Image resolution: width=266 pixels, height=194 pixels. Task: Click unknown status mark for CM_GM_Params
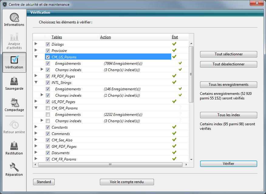point(180,108)
